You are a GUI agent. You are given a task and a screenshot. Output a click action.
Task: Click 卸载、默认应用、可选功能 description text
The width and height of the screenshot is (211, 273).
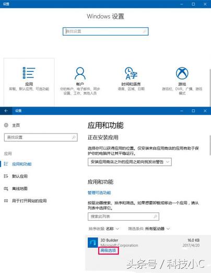coord(29,89)
